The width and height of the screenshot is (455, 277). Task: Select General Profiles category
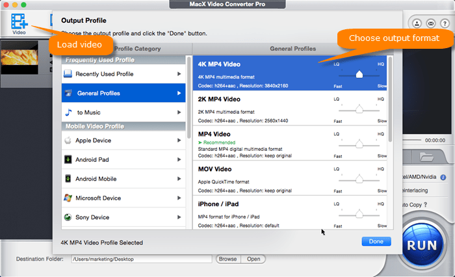123,93
